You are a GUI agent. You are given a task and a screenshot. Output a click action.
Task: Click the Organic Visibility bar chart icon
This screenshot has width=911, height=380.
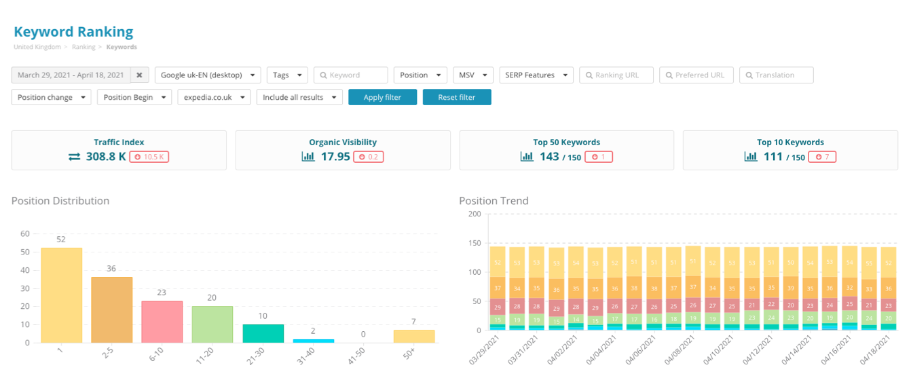(308, 157)
